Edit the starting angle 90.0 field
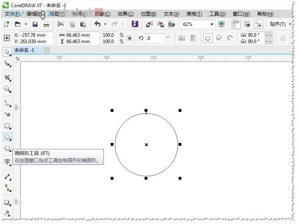The width and height of the screenshot is (298, 224). click(256, 35)
